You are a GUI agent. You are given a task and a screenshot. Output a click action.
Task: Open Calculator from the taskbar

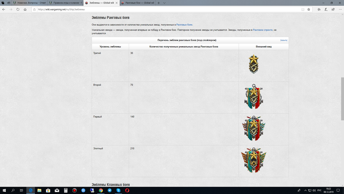[x=65, y=190]
